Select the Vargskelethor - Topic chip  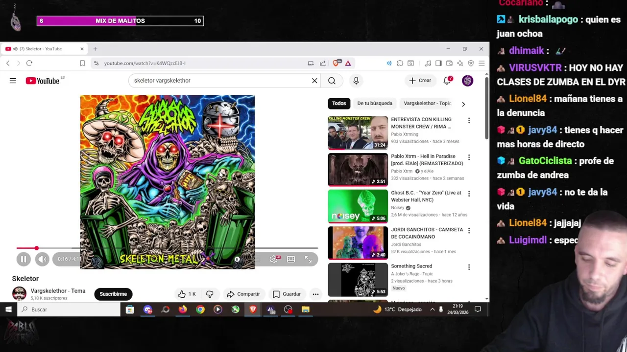point(427,103)
